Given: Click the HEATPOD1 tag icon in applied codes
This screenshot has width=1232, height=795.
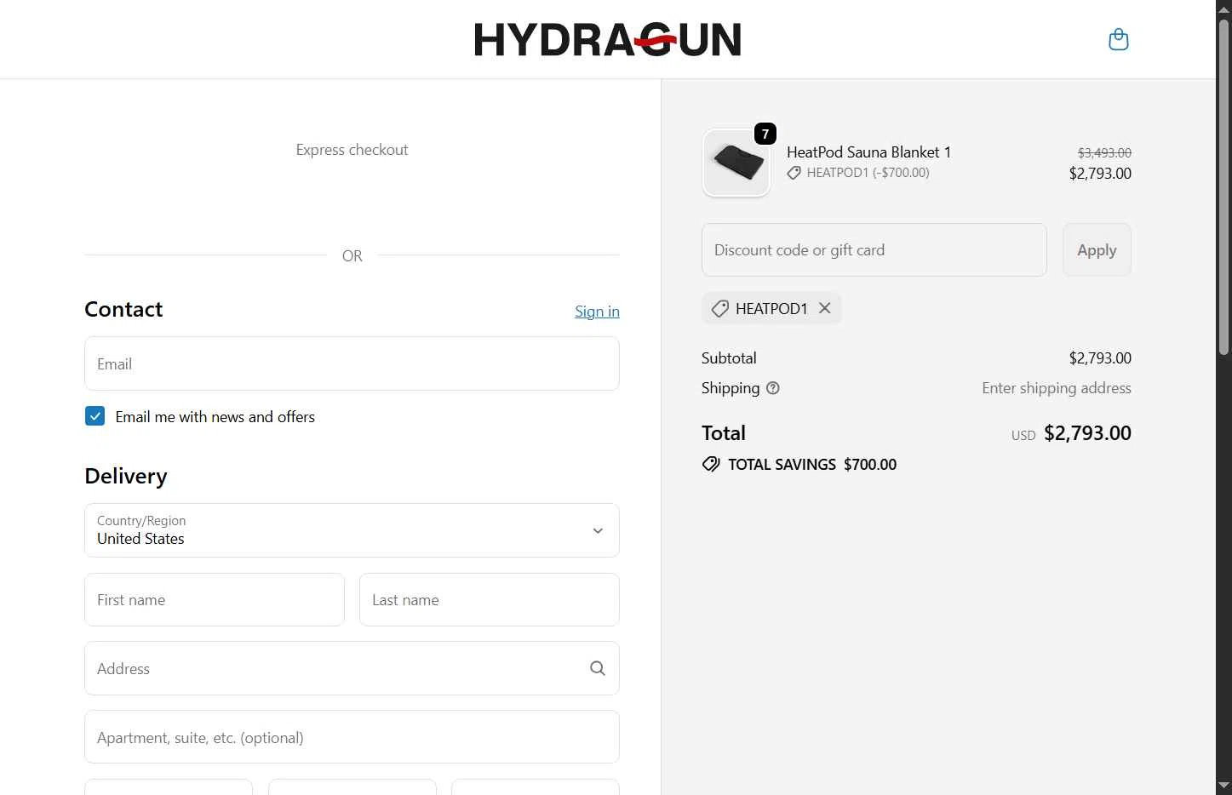Looking at the screenshot, I should [x=719, y=309].
